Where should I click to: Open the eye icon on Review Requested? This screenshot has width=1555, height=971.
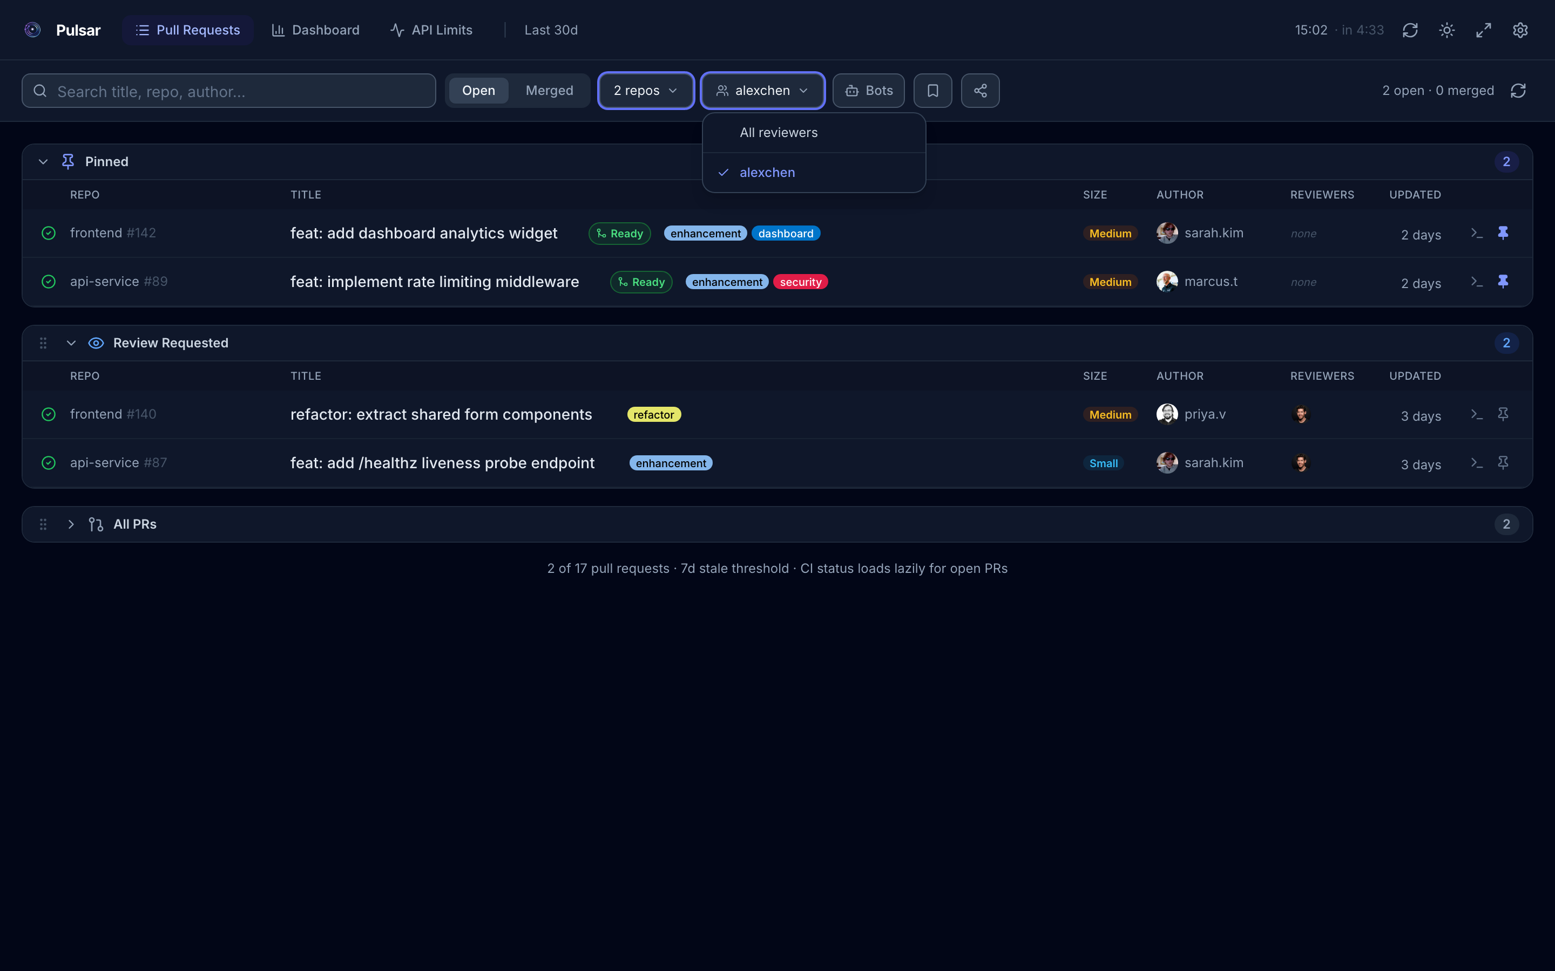[x=96, y=343]
